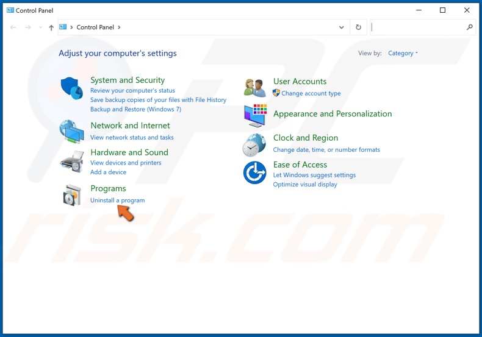Open recent locations dropdown arrow
Viewport: 482px width, 337px height.
click(40, 27)
